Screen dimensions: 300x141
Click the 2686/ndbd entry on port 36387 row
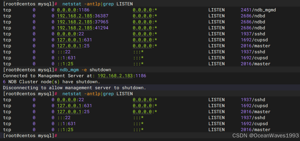click(253, 16)
